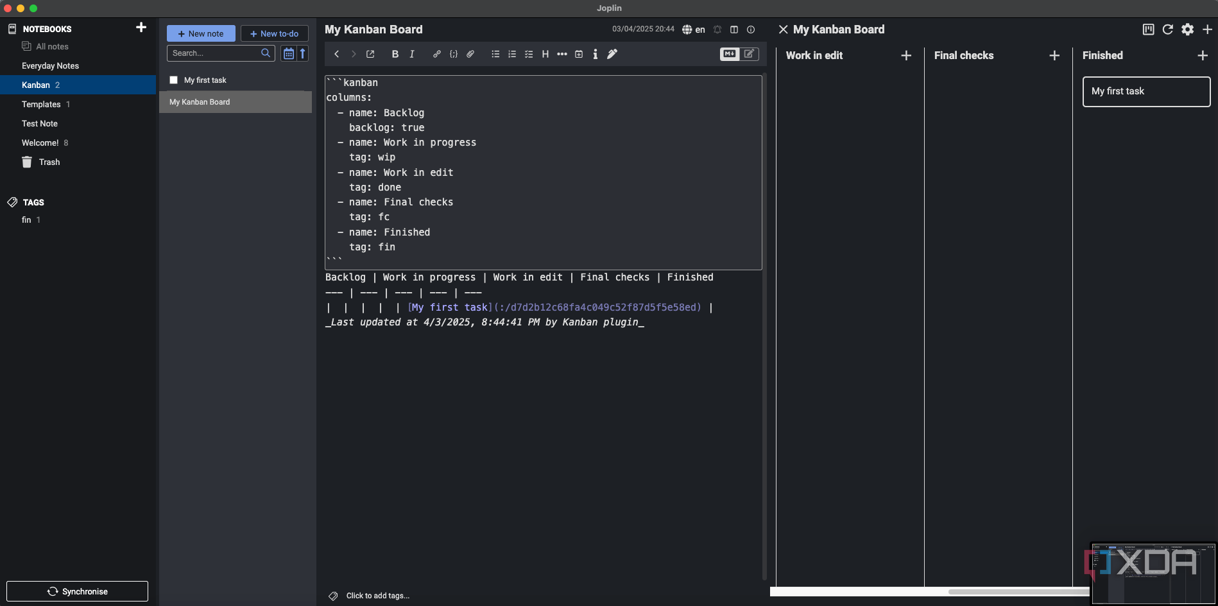Click into the note Search field
Image resolution: width=1218 pixels, height=606 pixels.
pos(221,53)
